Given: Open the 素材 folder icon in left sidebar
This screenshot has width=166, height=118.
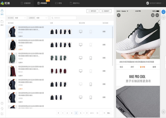Looking at the screenshot, I should [x=2, y=22].
